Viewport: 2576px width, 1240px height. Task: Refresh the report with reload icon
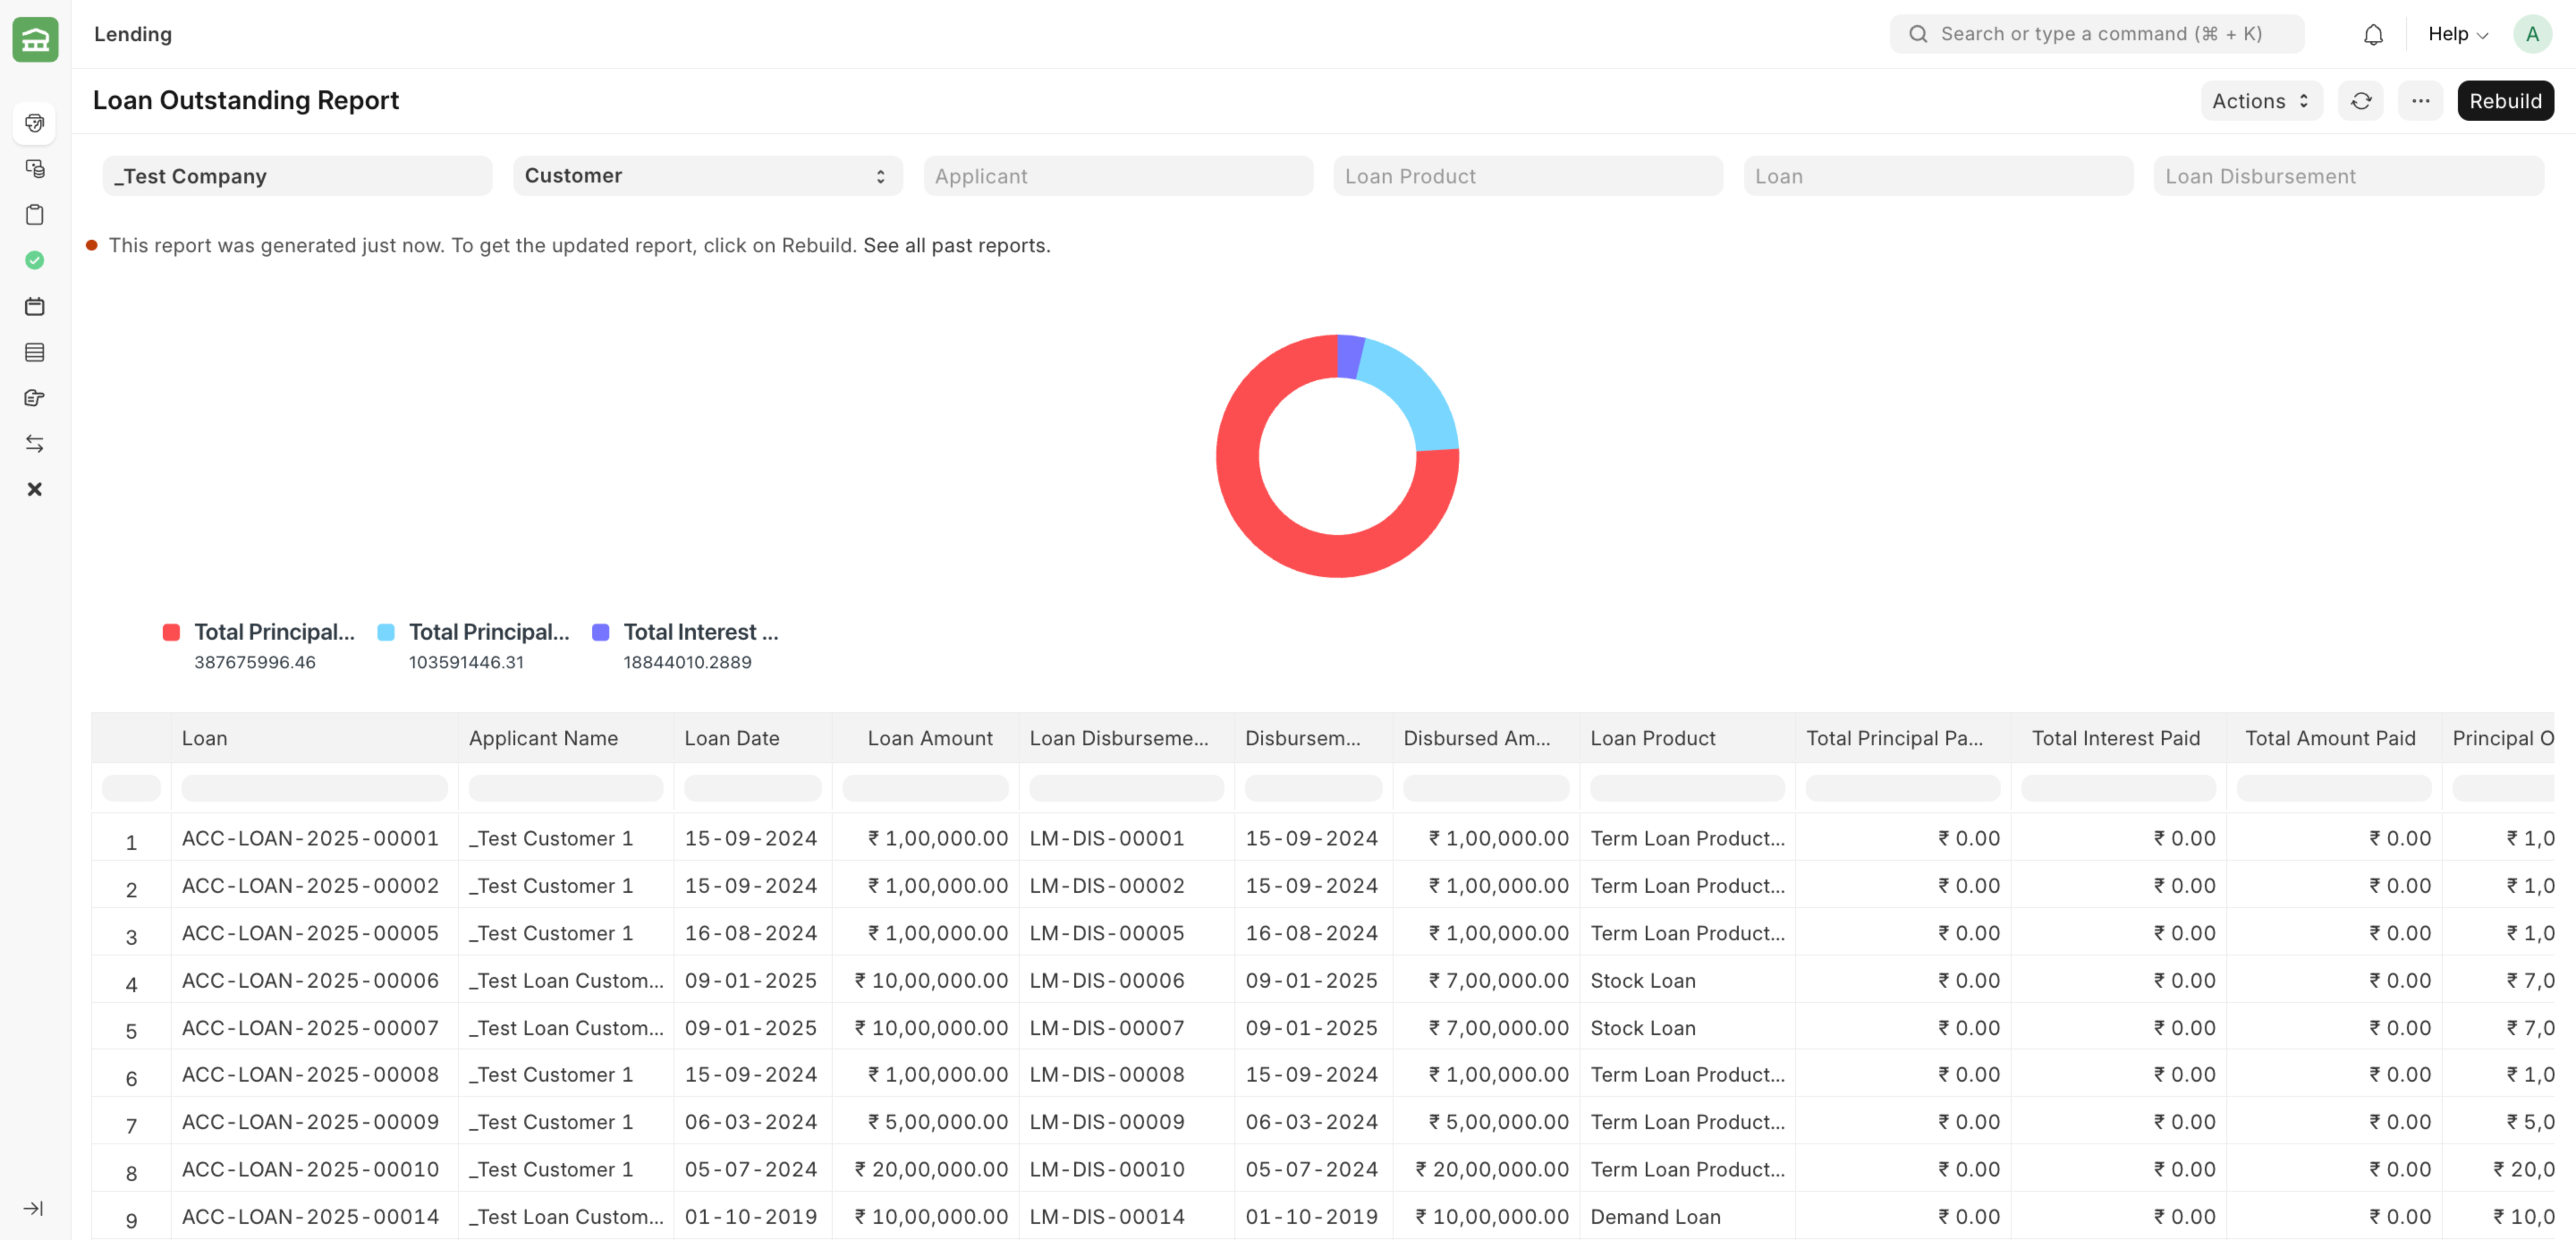click(x=2361, y=101)
